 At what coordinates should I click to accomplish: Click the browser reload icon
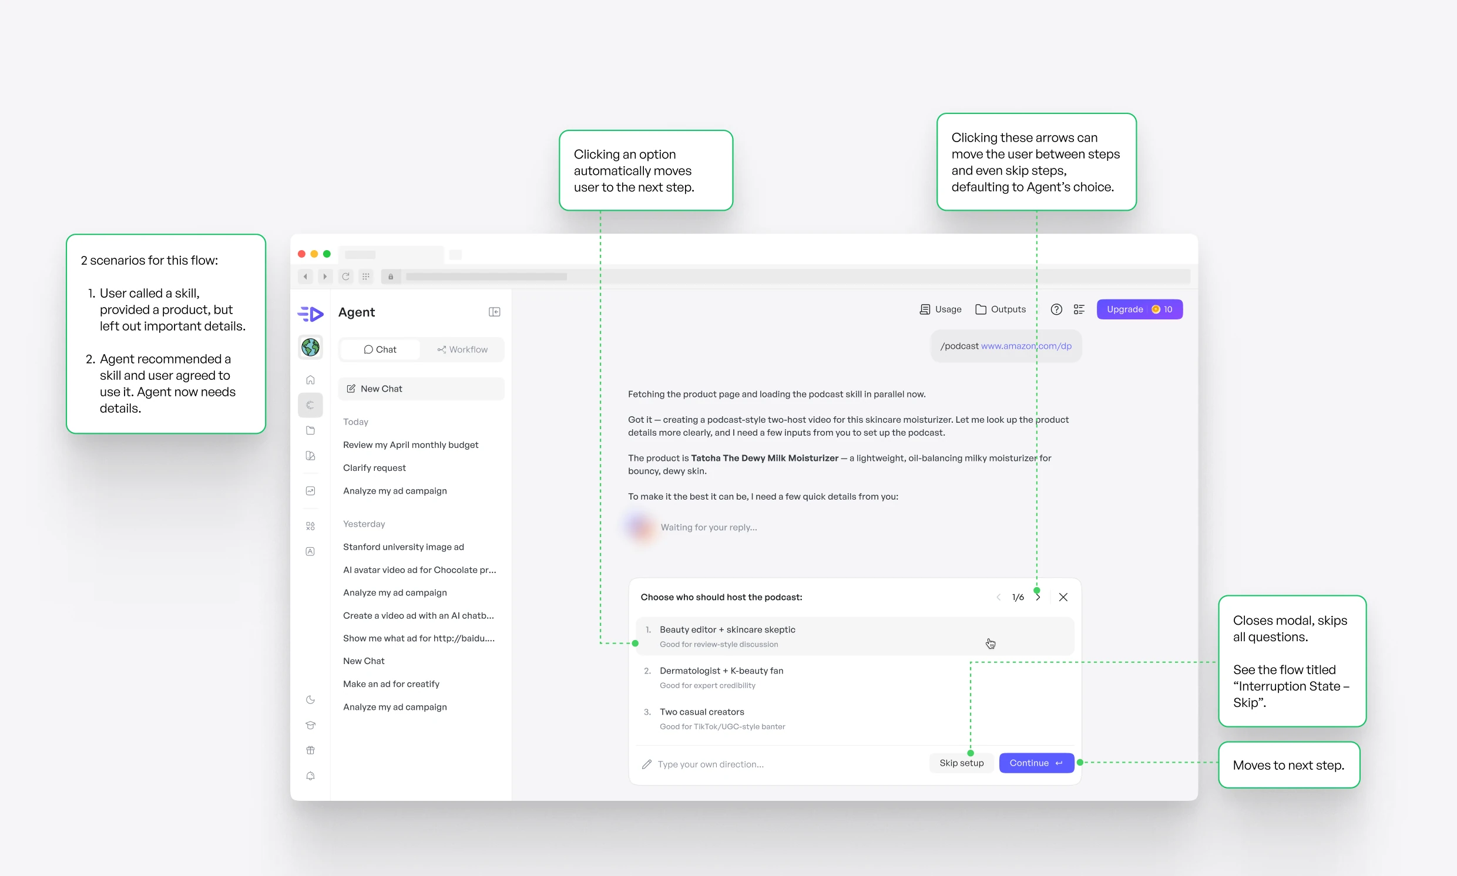pos(345,277)
